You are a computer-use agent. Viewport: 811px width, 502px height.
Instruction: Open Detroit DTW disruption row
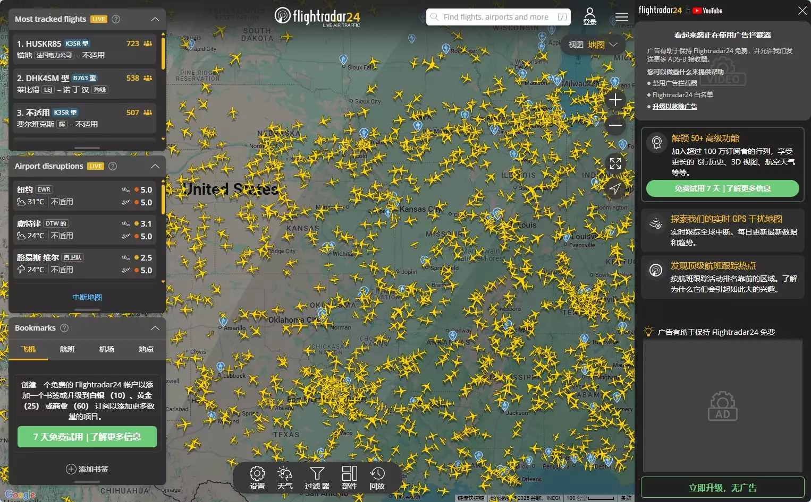click(85, 230)
